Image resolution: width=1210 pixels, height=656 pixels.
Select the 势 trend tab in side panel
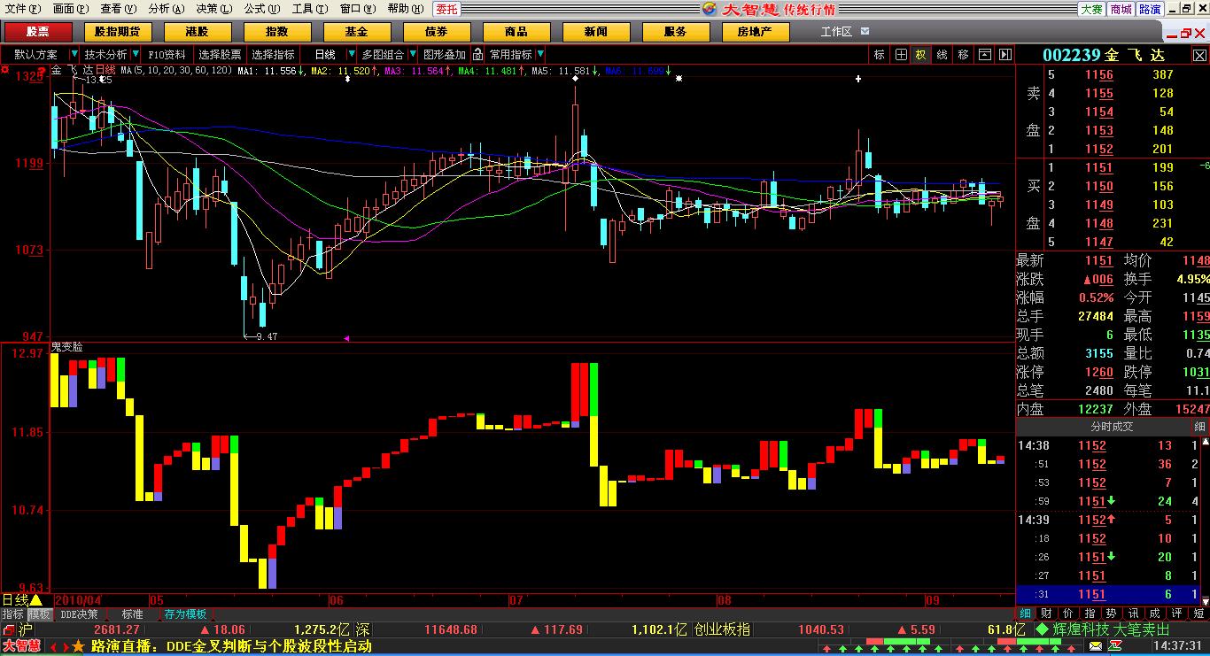click(1111, 614)
